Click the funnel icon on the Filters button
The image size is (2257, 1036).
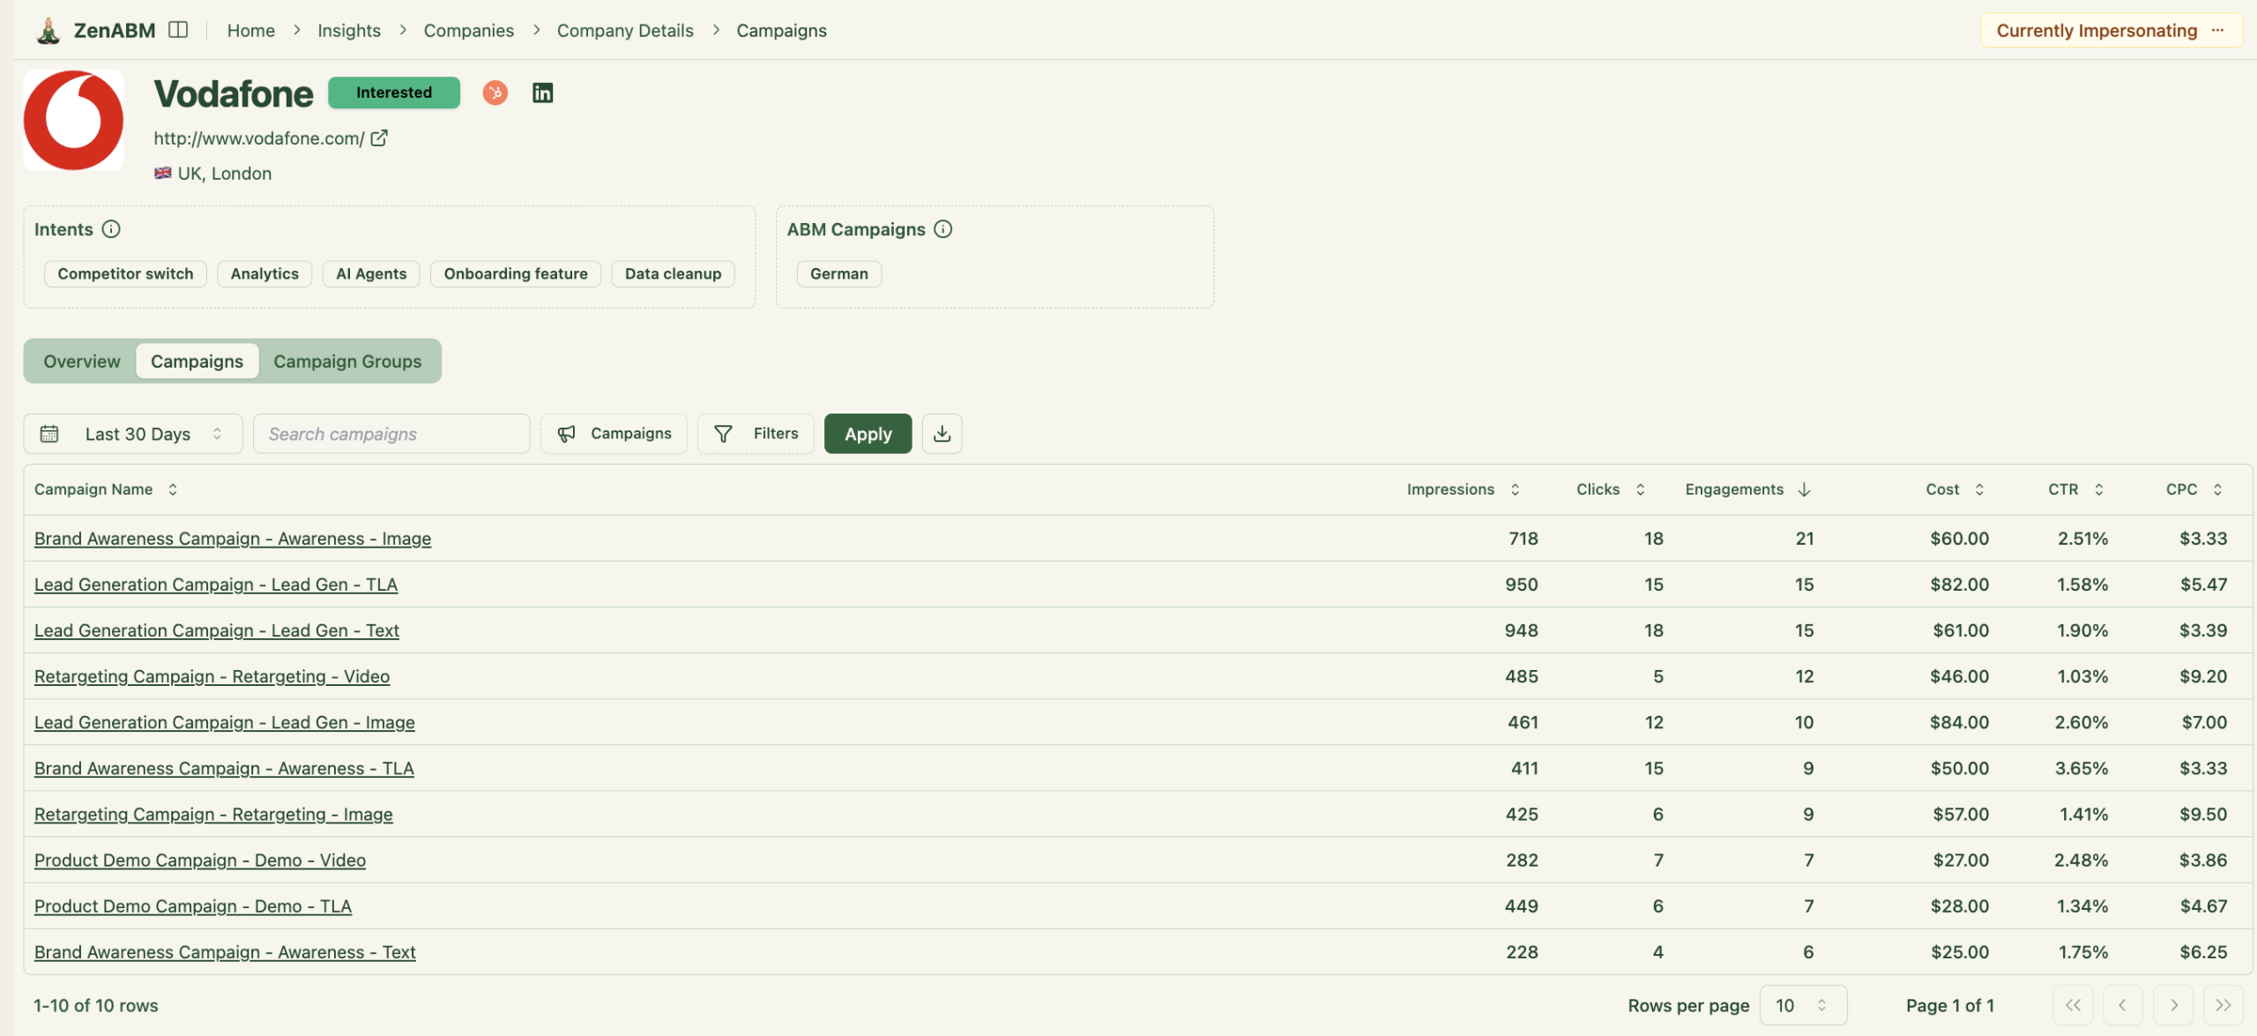pos(721,433)
